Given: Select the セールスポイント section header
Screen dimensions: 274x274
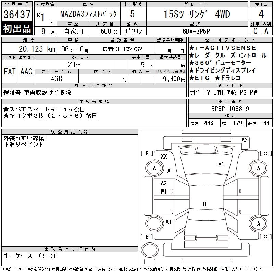Looking at the screenshot, I should [x=230, y=40].
